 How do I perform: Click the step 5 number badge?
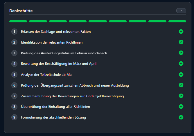(14, 74)
